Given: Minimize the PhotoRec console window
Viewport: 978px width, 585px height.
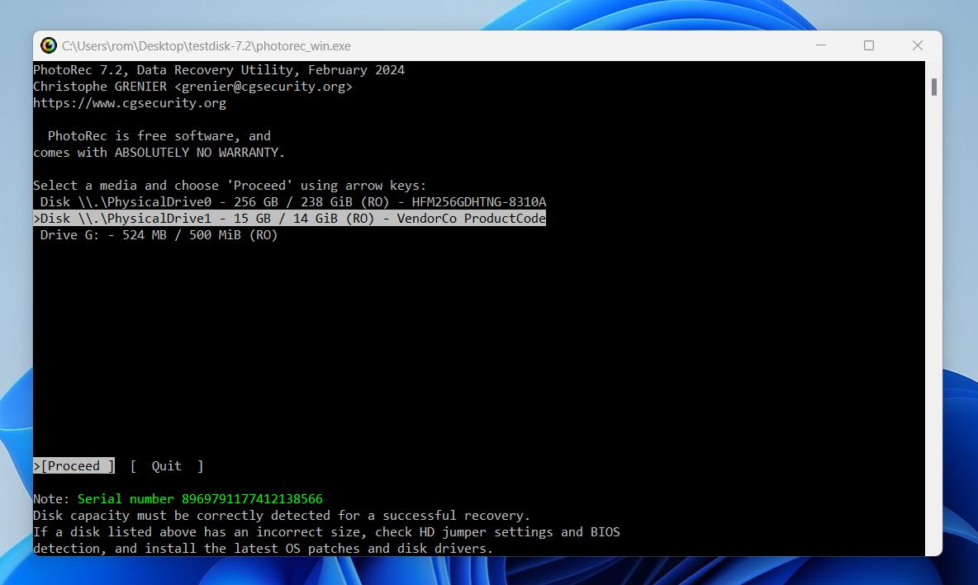Looking at the screenshot, I should tap(821, 45).
